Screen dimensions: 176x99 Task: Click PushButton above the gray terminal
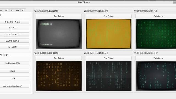[59, 16]
